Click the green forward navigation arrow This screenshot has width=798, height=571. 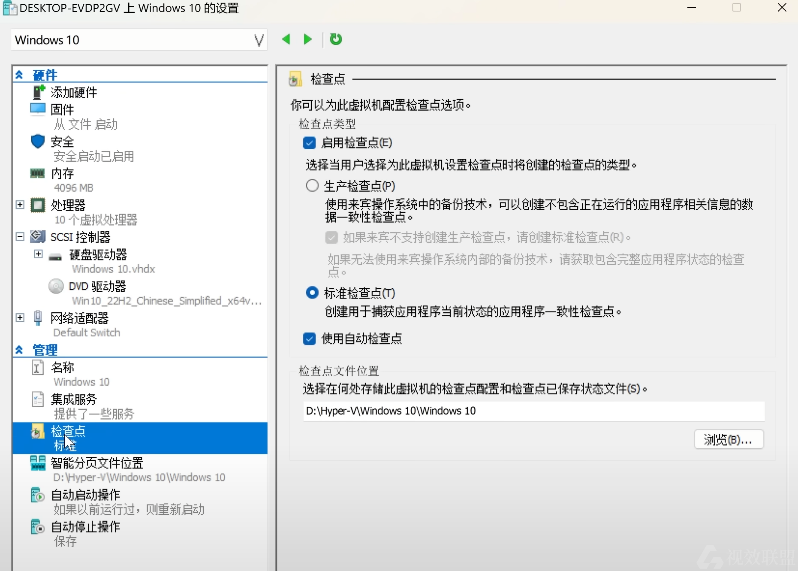(307, 39)
